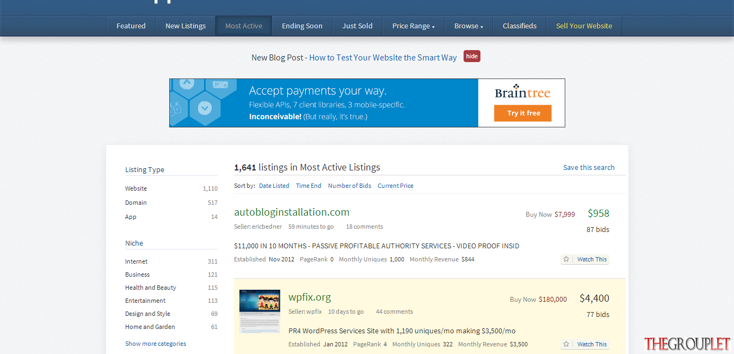734x354 pixels.
Task: Open the Classifieds tab
Action: pyautogui.click(x=520, y=26)
